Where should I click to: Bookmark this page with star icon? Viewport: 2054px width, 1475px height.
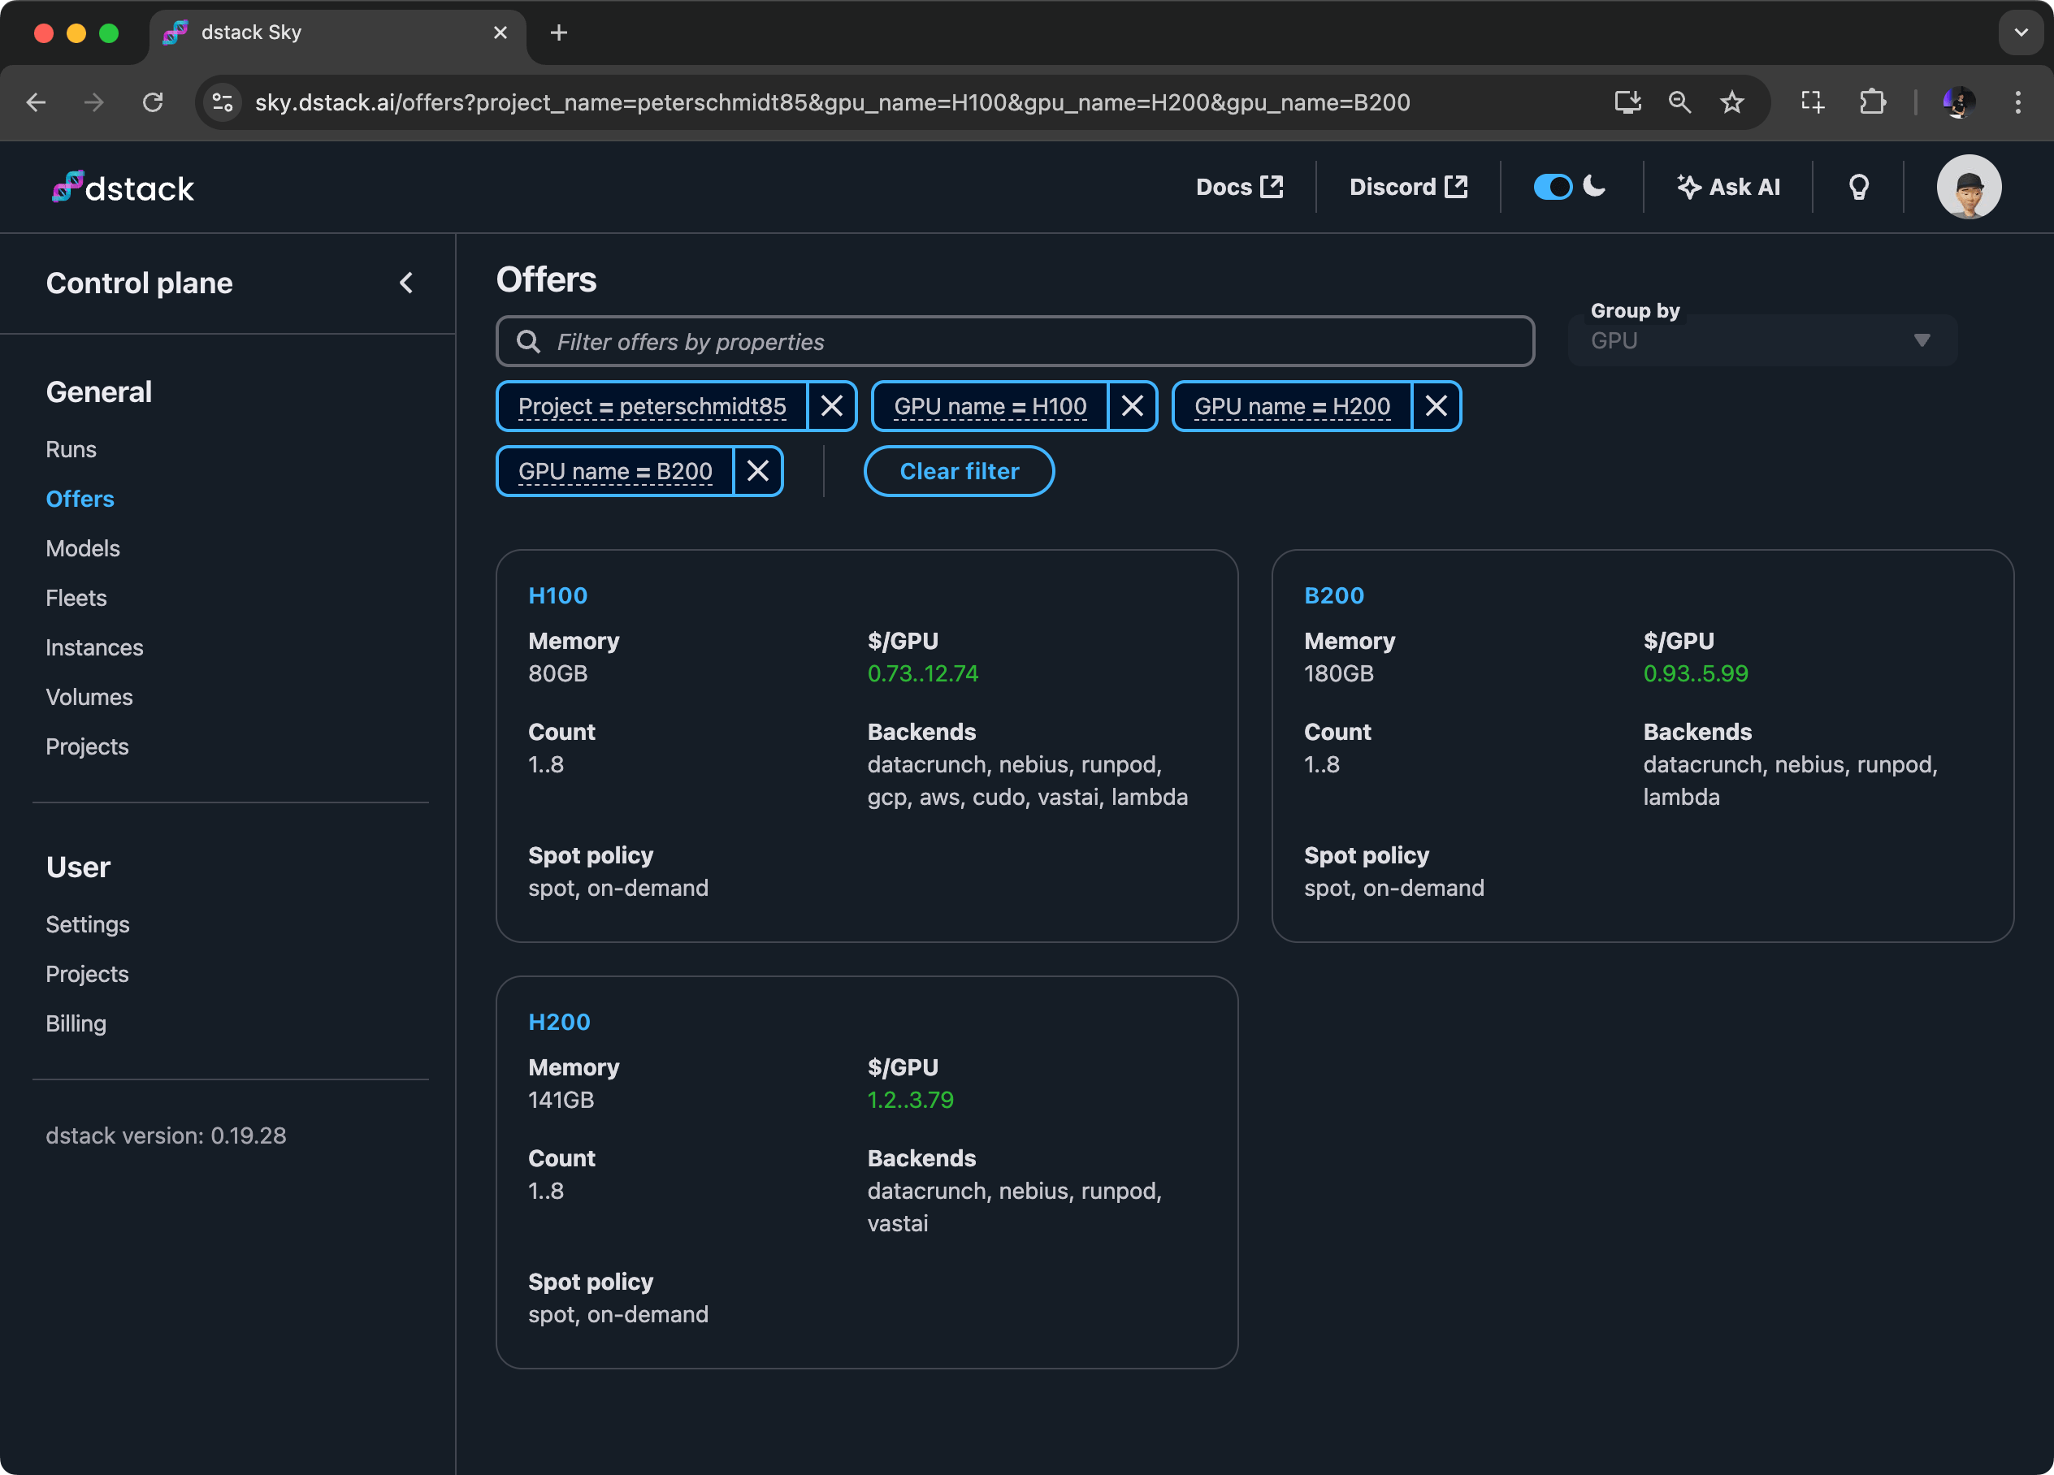click(1731, 102)
